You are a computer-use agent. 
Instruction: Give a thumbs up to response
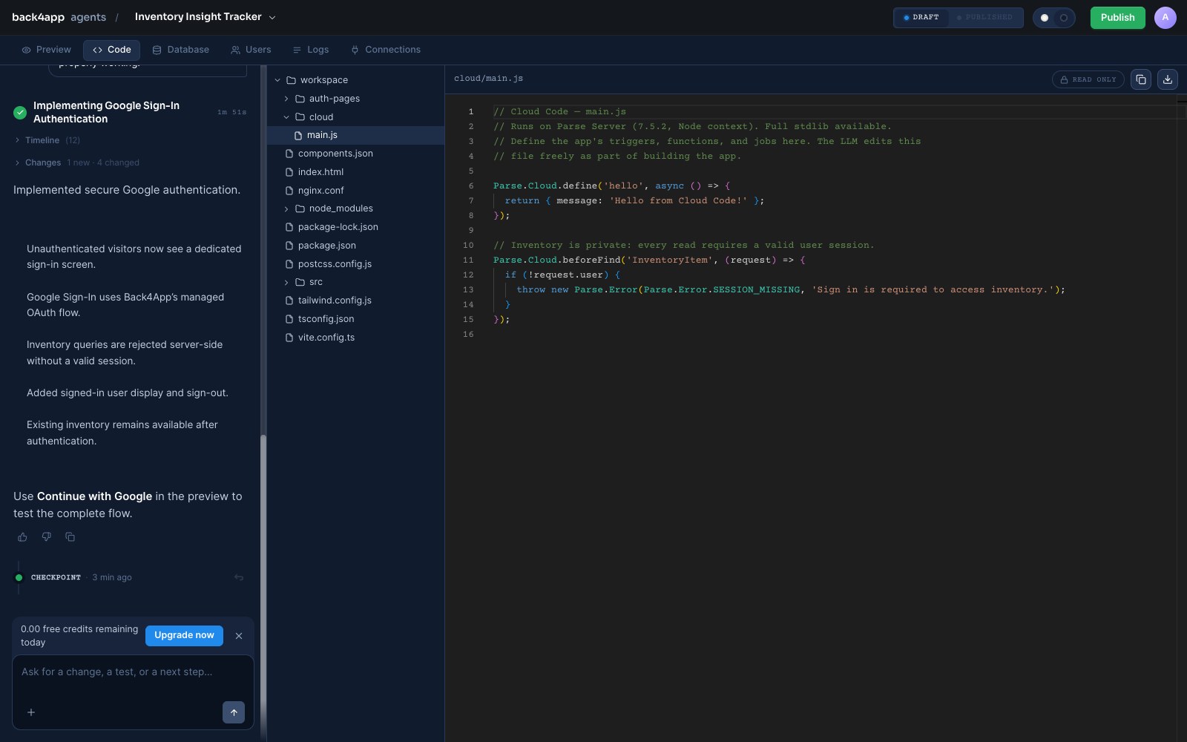point(23,536)
